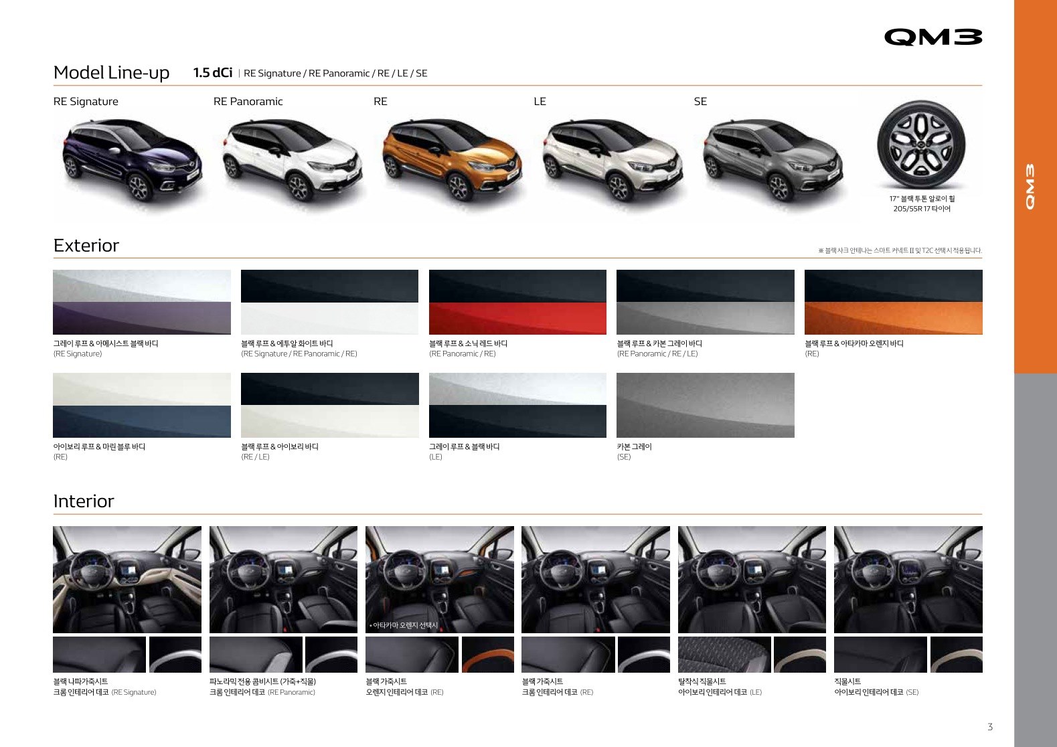
Task: Click the QM3 logo at top right
Action: [x=932, y=37]
